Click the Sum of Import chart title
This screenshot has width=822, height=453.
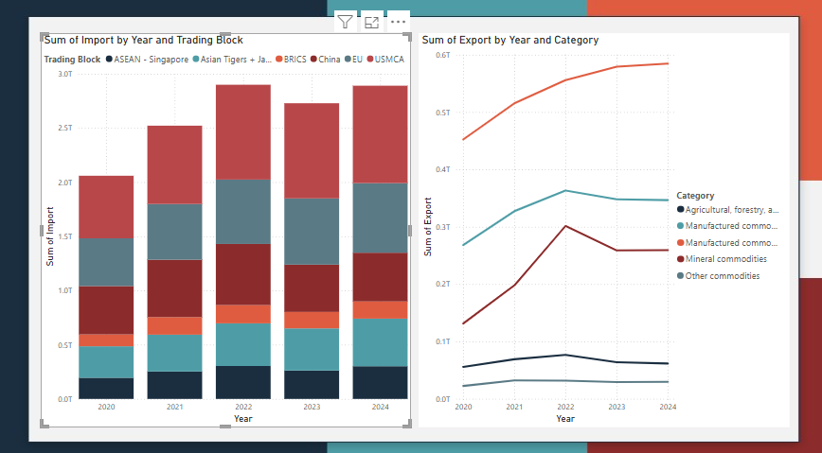pos(144,40)
